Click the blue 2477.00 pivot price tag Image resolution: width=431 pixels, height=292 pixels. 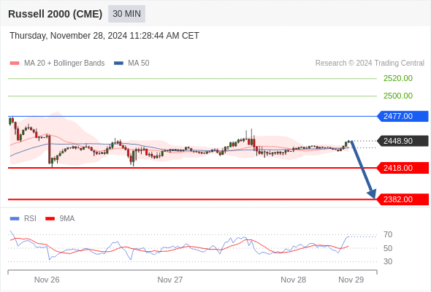click(x=403, y=116)
